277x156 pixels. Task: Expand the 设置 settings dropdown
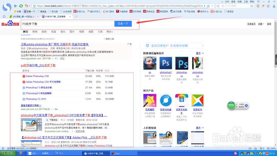(261, 24)
